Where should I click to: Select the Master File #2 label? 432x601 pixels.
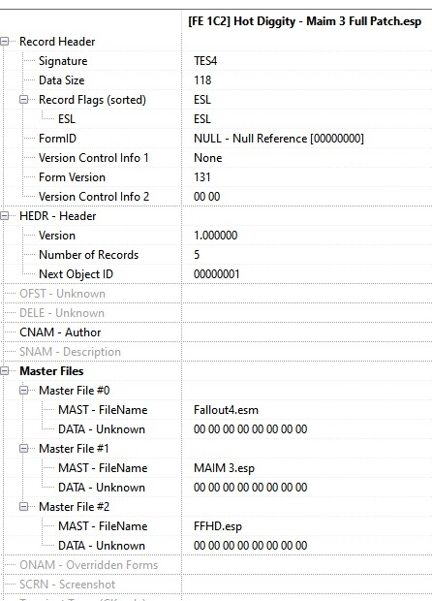(75, 507)
